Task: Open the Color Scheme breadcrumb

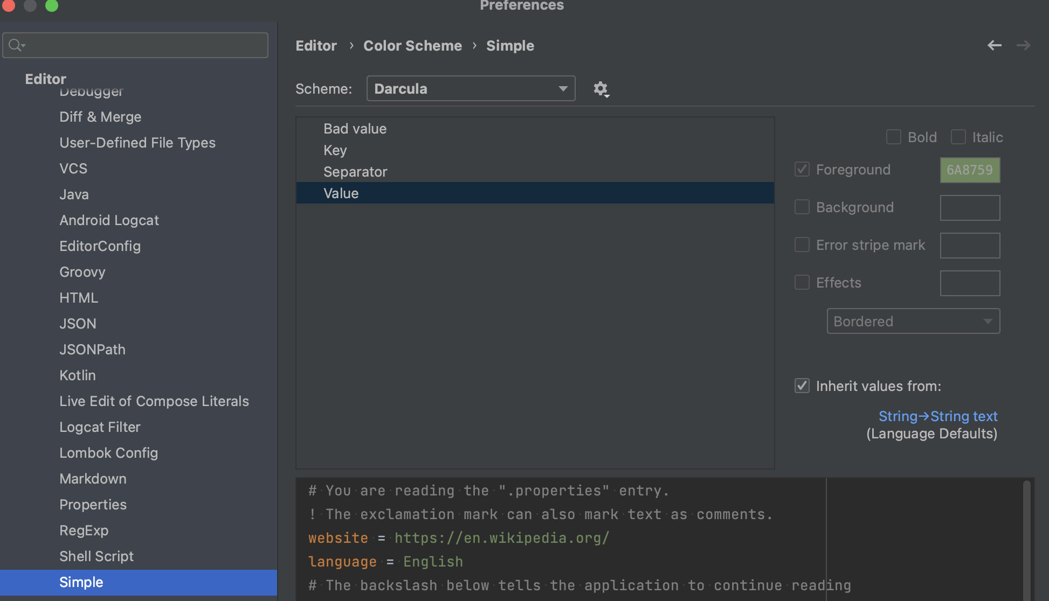Action: (x=413, y=46)
